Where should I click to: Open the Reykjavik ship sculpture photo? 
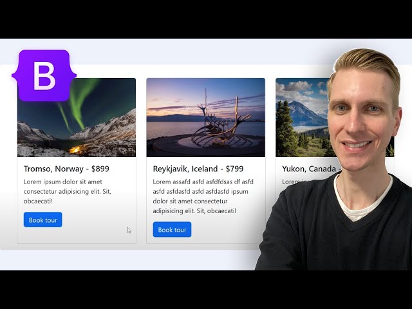point(206,117)
